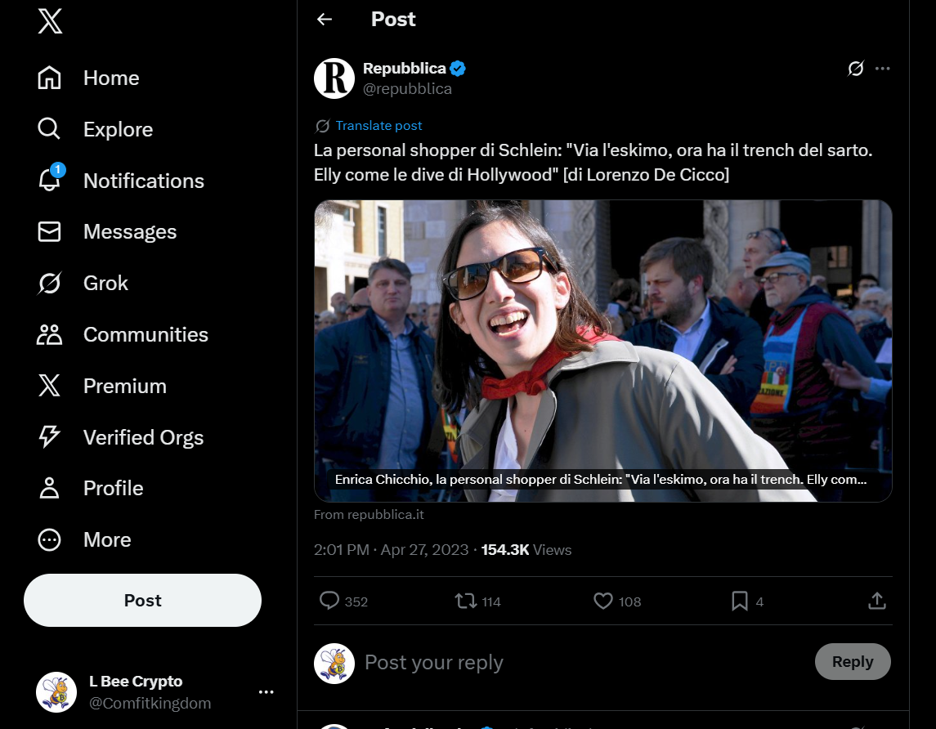
Task: Bookmark this post
Action: tap(740, 602)
